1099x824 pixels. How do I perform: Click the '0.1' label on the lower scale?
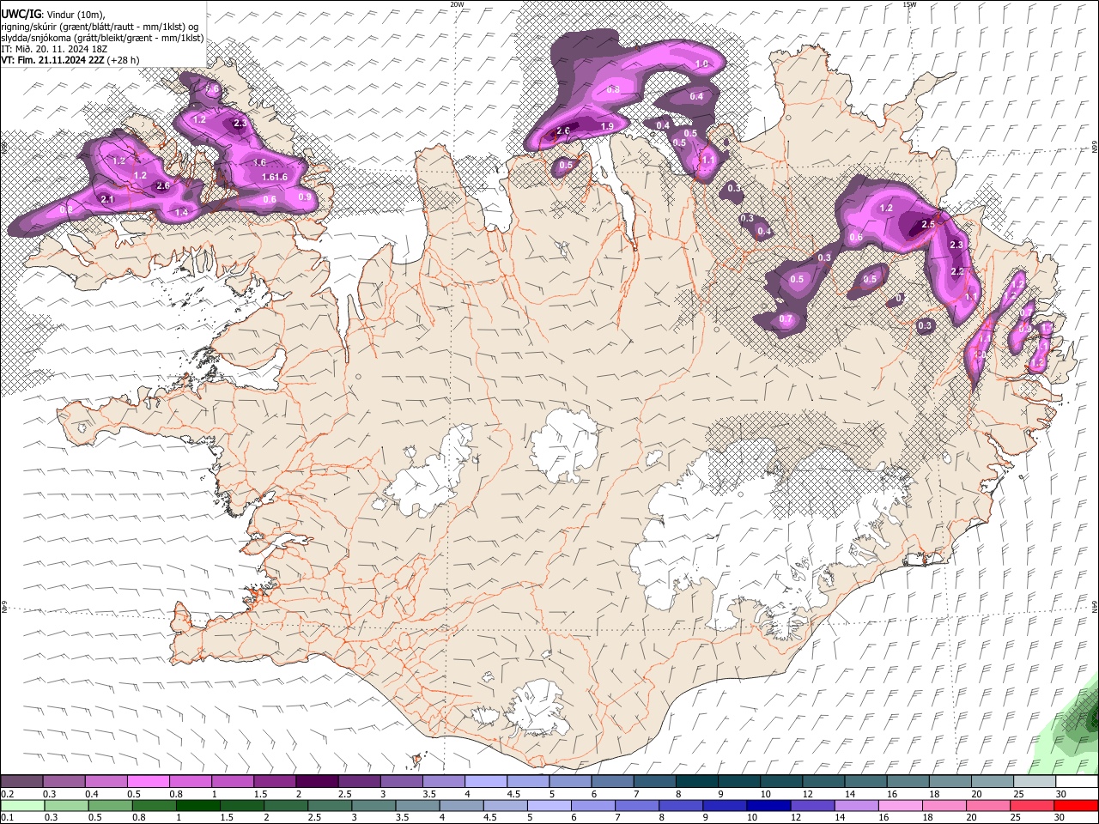coord(8,817)
